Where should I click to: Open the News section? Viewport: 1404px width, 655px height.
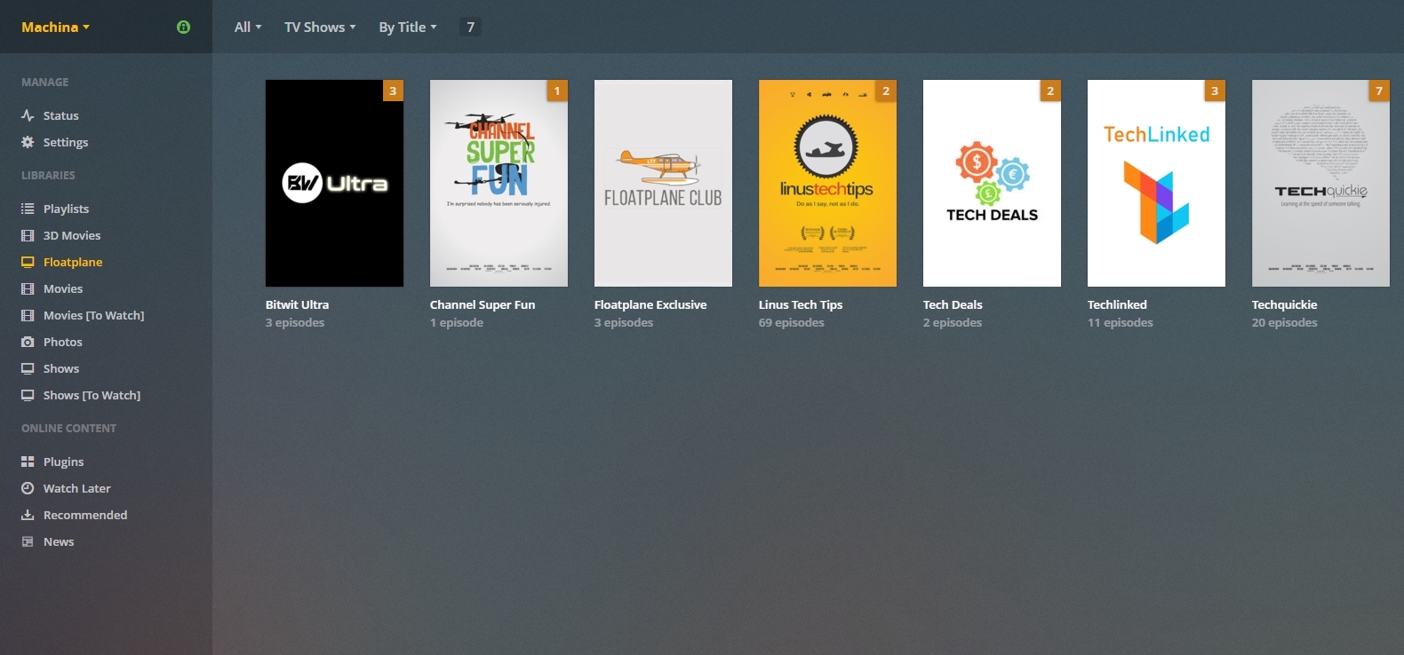(x=59, y=541)
